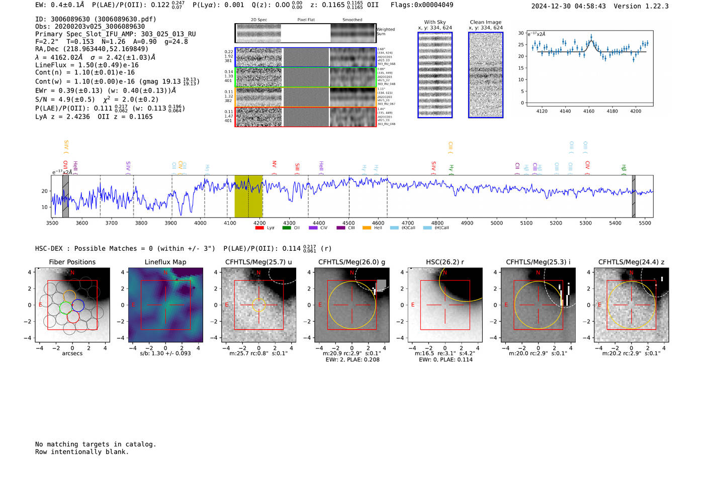Click the 'Pixel Flat' column header
This screenshot has height=479, width=704.
coord(306,20)
